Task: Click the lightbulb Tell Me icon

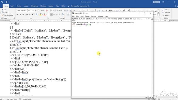Action: point(69,6)
